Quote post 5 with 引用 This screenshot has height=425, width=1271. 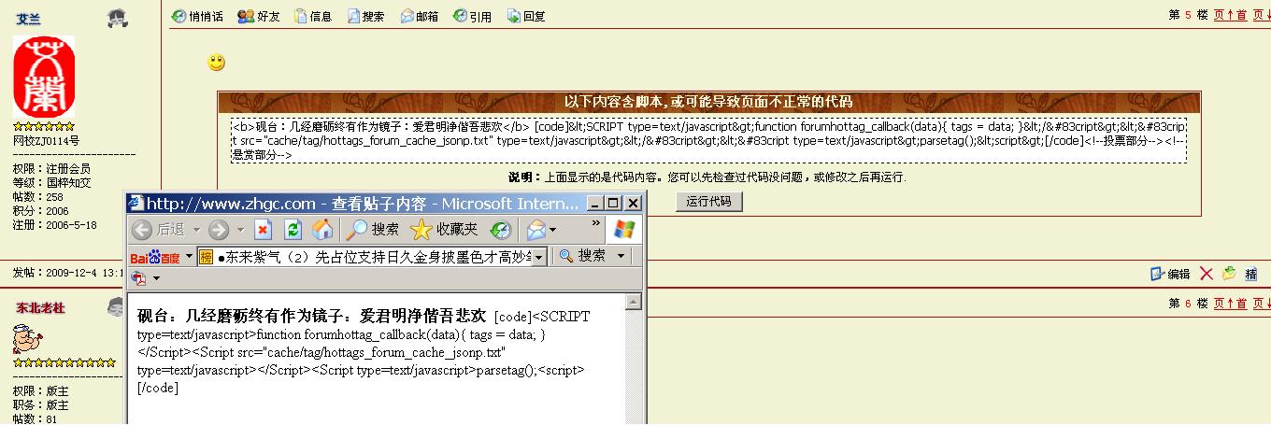click(473, 16)
